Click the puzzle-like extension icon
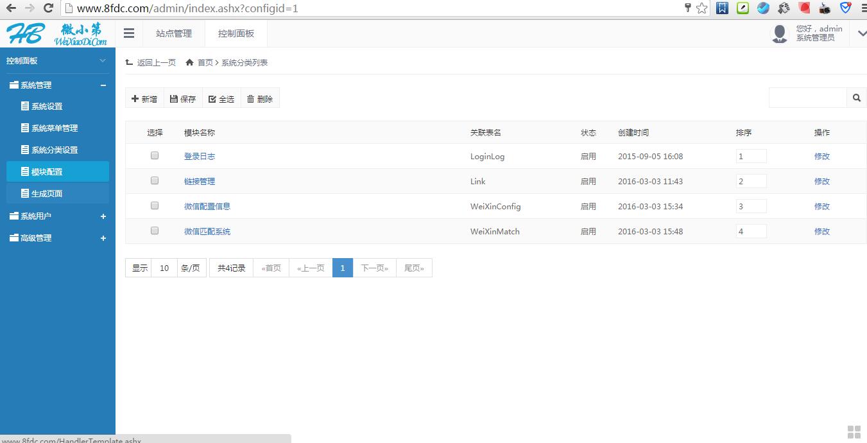 click(784, 8)
